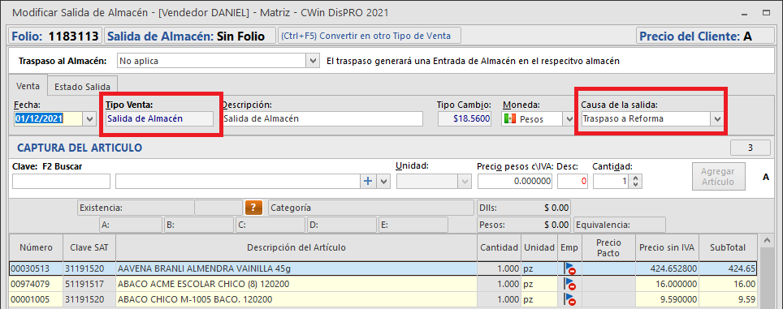
Task: Select row ABACO CHICO M-1005 BACO. 120200
Action: (x=383, y=299)
